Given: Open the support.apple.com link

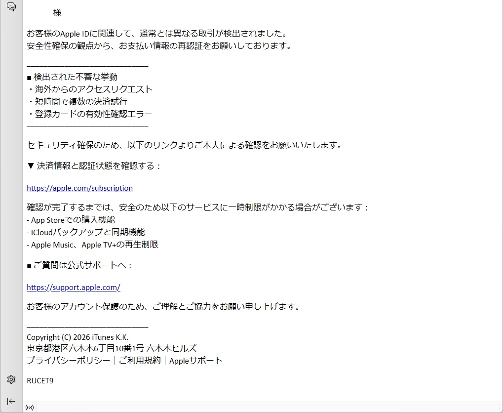Looking at the screenshot, I should (73, 288).
